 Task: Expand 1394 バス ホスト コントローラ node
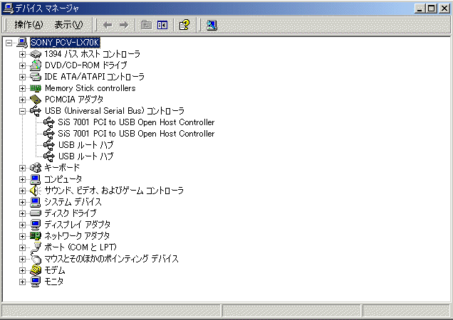[22, 54]
